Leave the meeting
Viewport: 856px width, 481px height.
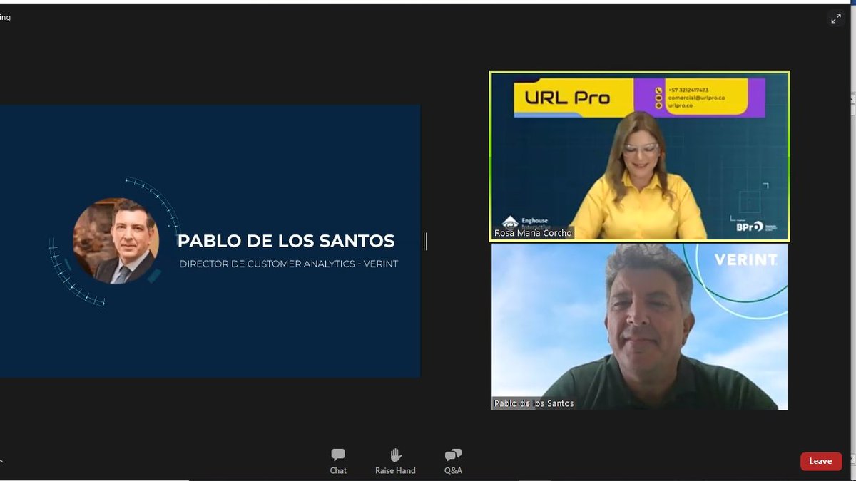(x=821, y=461)
